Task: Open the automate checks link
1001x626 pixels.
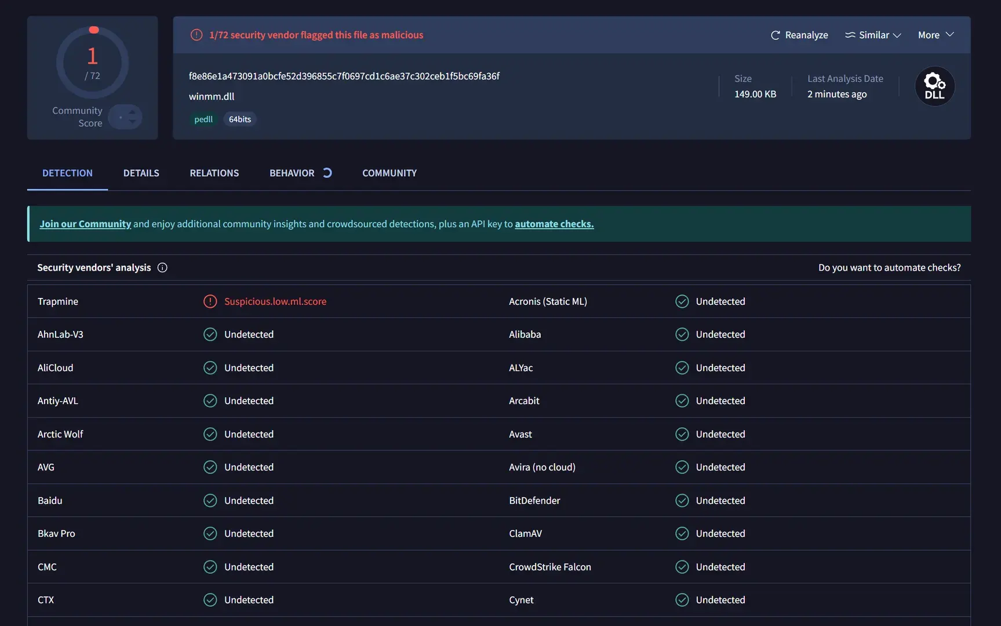Action: pos(554,224)
